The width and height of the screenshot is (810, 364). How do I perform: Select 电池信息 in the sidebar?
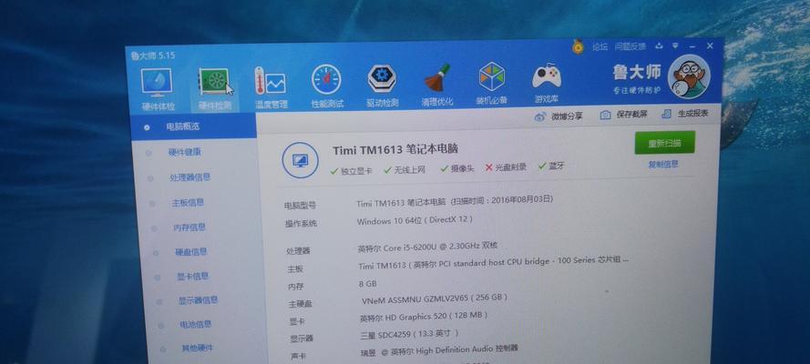coord(195,324)
